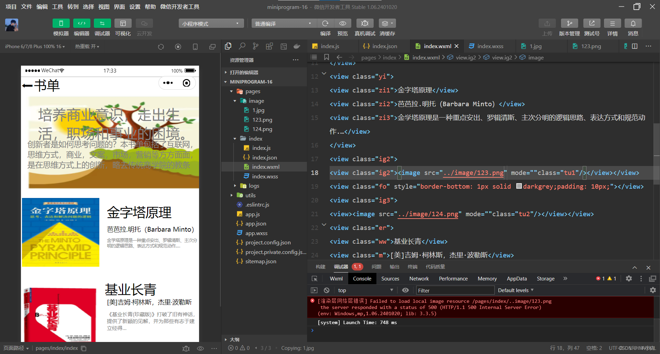This screenshot has height=354, width=660.
Task: Open the iPhone 6/7/8 Plus device dropdown
Action: pos(35,46)
